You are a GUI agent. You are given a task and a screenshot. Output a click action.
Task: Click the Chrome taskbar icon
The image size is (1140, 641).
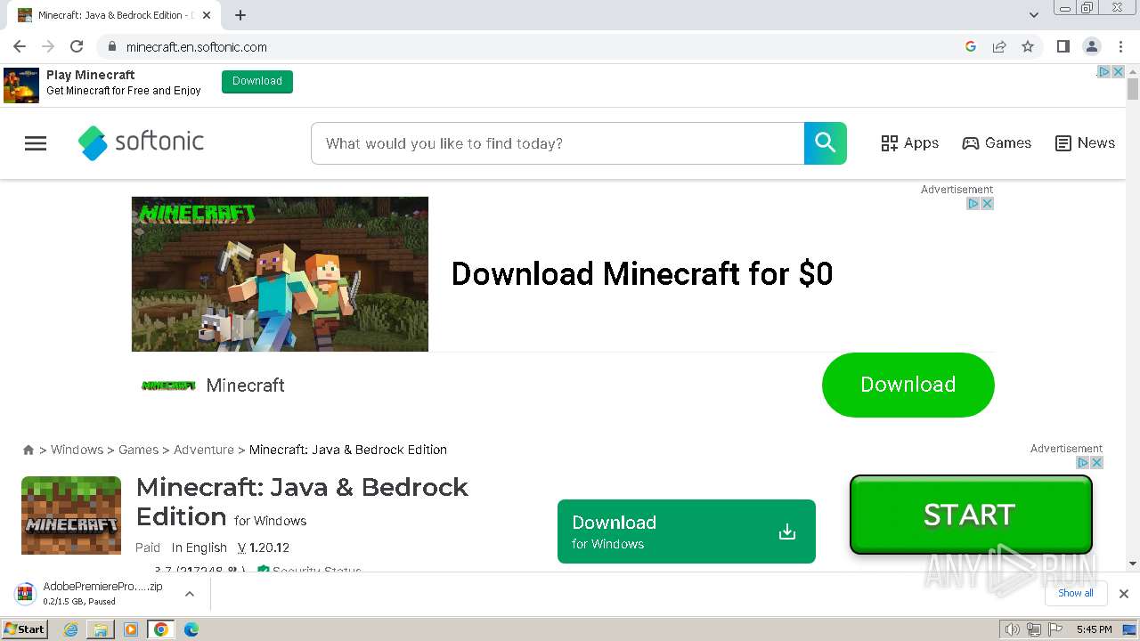pyautogui.click(x=161, y=629)
